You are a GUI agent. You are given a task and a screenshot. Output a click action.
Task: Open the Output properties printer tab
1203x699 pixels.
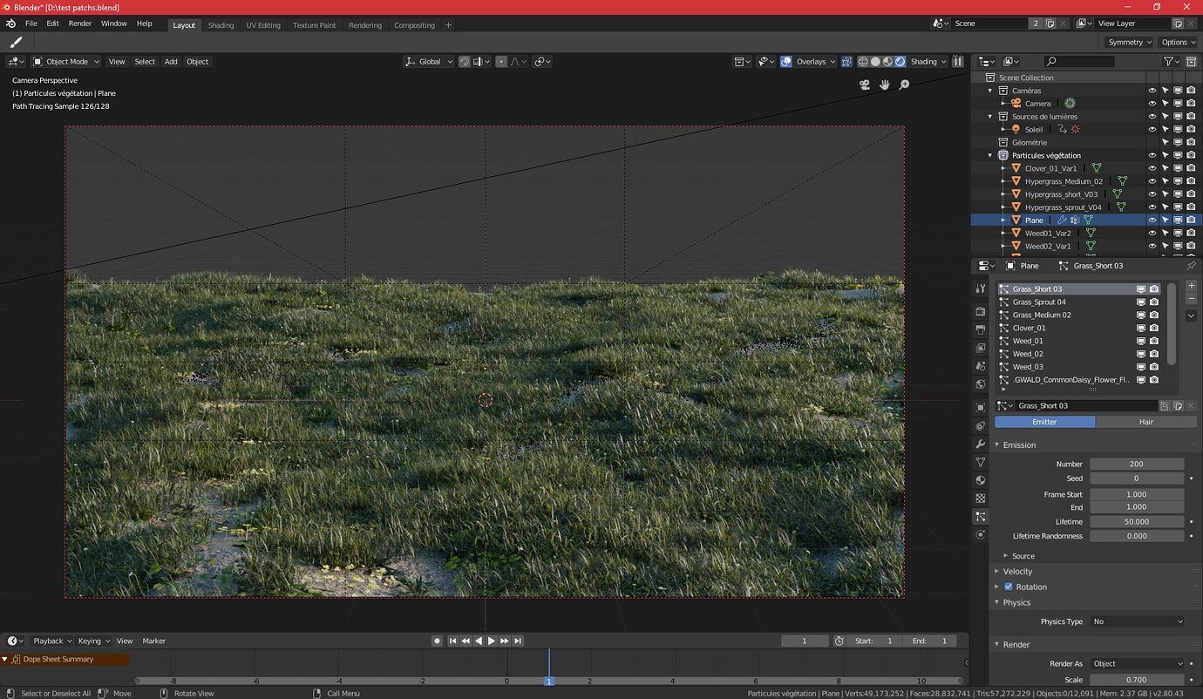981,329
